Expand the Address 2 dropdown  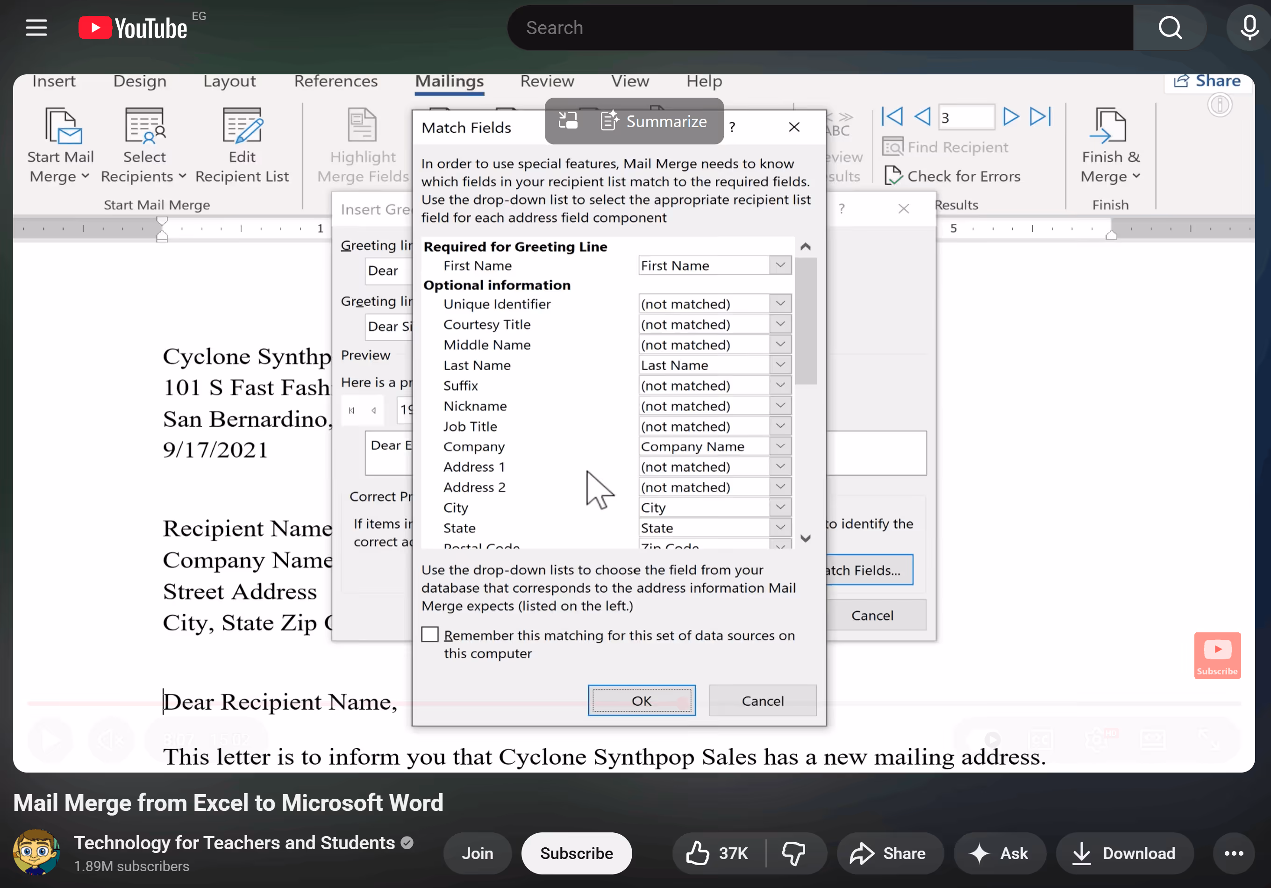click(780, 487)
